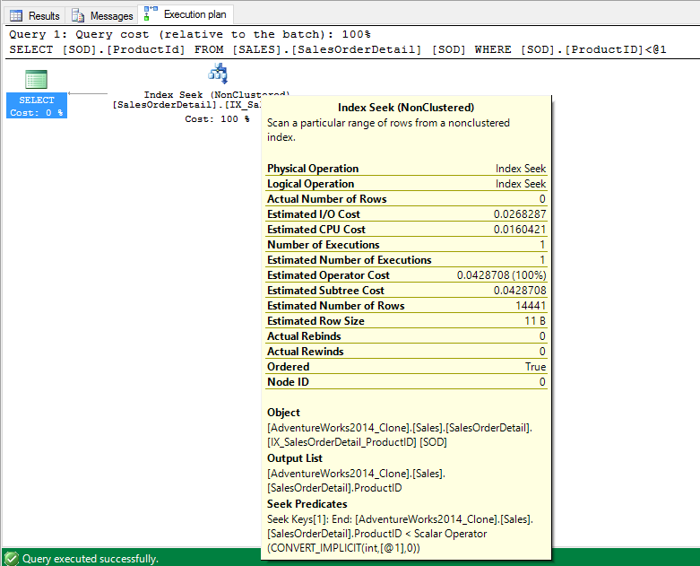The image size is (700, 566).
Task: Click the Estimated Number of Rows value 14441
Action: click(531, 306)
